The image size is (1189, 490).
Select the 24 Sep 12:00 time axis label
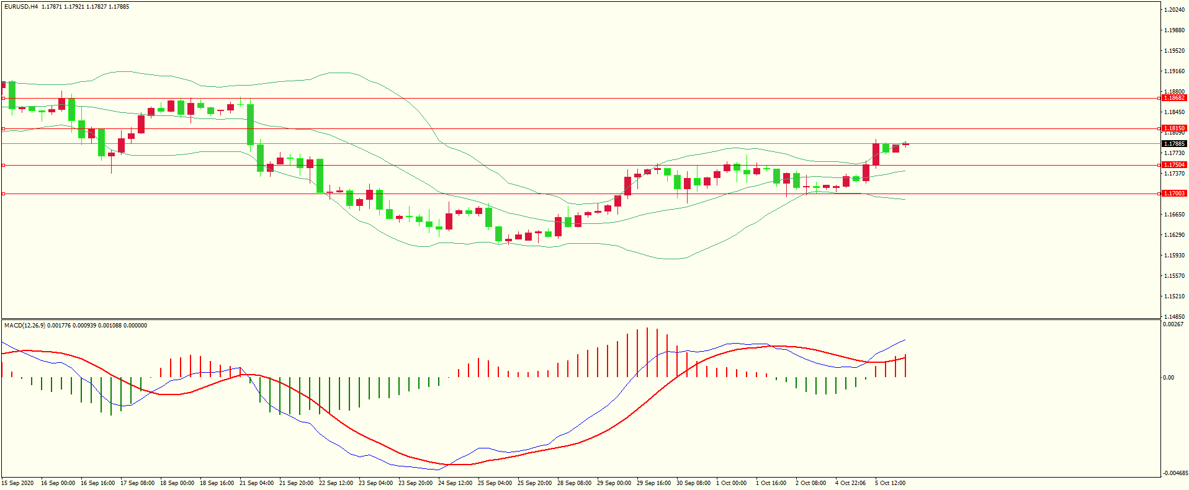[x=455, y=483]
